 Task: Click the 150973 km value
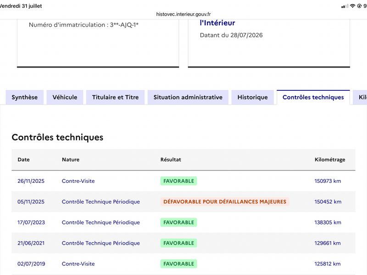tap(328, 181)
